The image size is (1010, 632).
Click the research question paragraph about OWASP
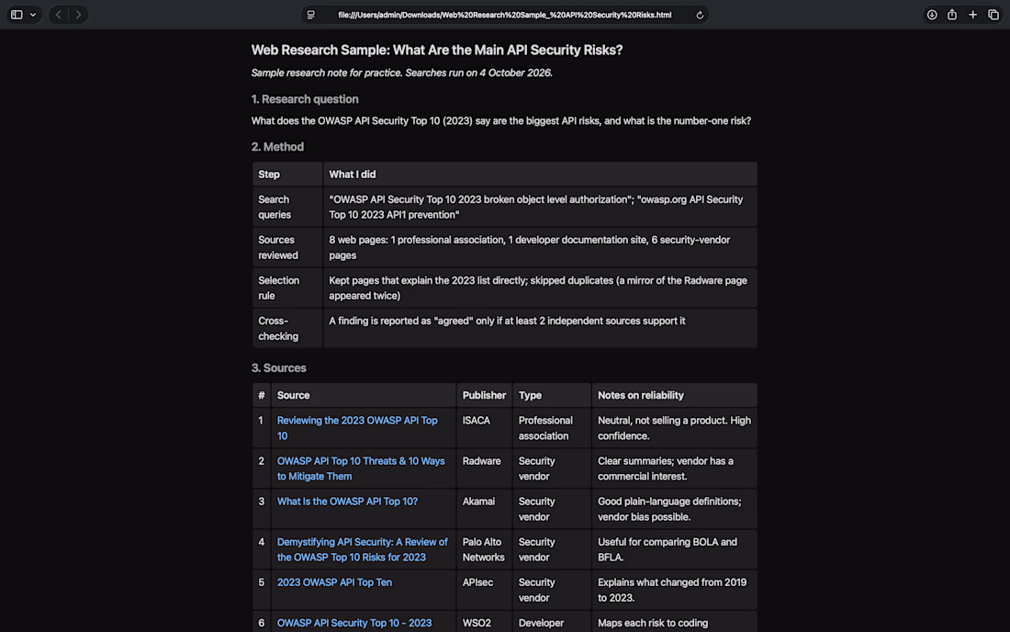click(x=501, y=120)
